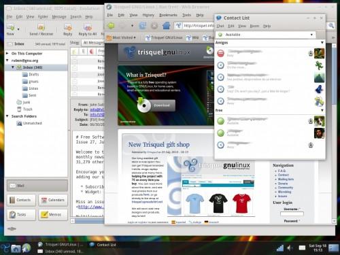Screen dimensions: 340x255
Task: Switch to Contact List taskbar entry
Action: tap(103, 245)
